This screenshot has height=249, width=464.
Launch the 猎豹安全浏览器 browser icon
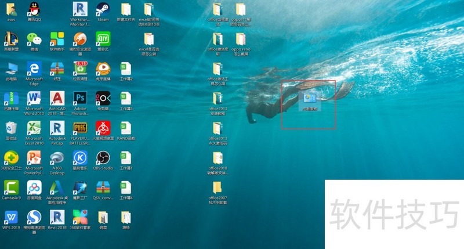pyautogui.click(x=80, y=39)
